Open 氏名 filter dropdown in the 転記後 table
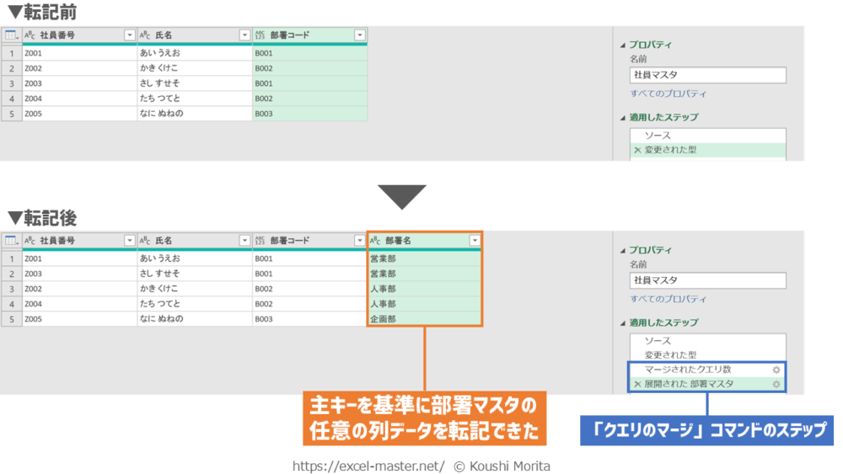 coord(244,241)
